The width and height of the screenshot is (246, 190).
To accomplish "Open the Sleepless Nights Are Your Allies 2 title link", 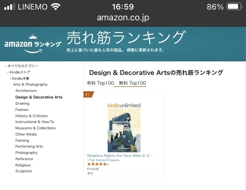I will click(120, 156).
